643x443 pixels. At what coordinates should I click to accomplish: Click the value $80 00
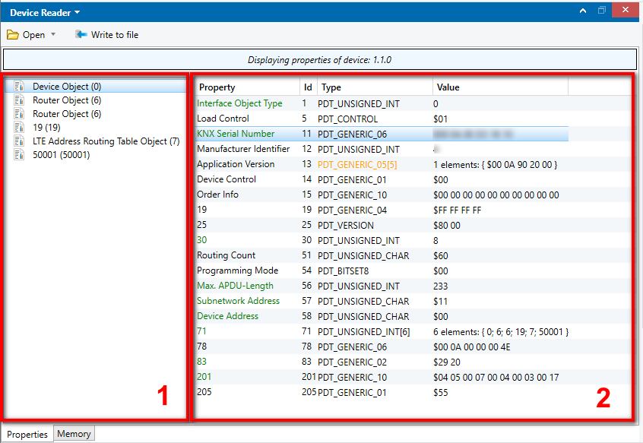[447, 226]
